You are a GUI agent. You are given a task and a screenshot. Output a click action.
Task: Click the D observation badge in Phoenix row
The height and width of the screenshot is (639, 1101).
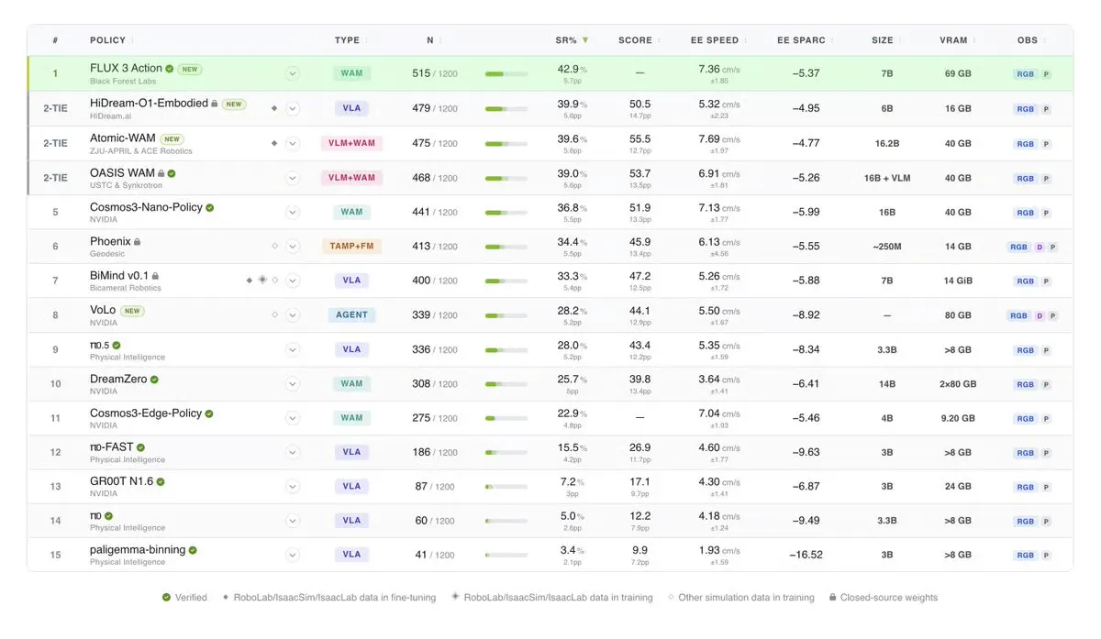point(1040,247)
